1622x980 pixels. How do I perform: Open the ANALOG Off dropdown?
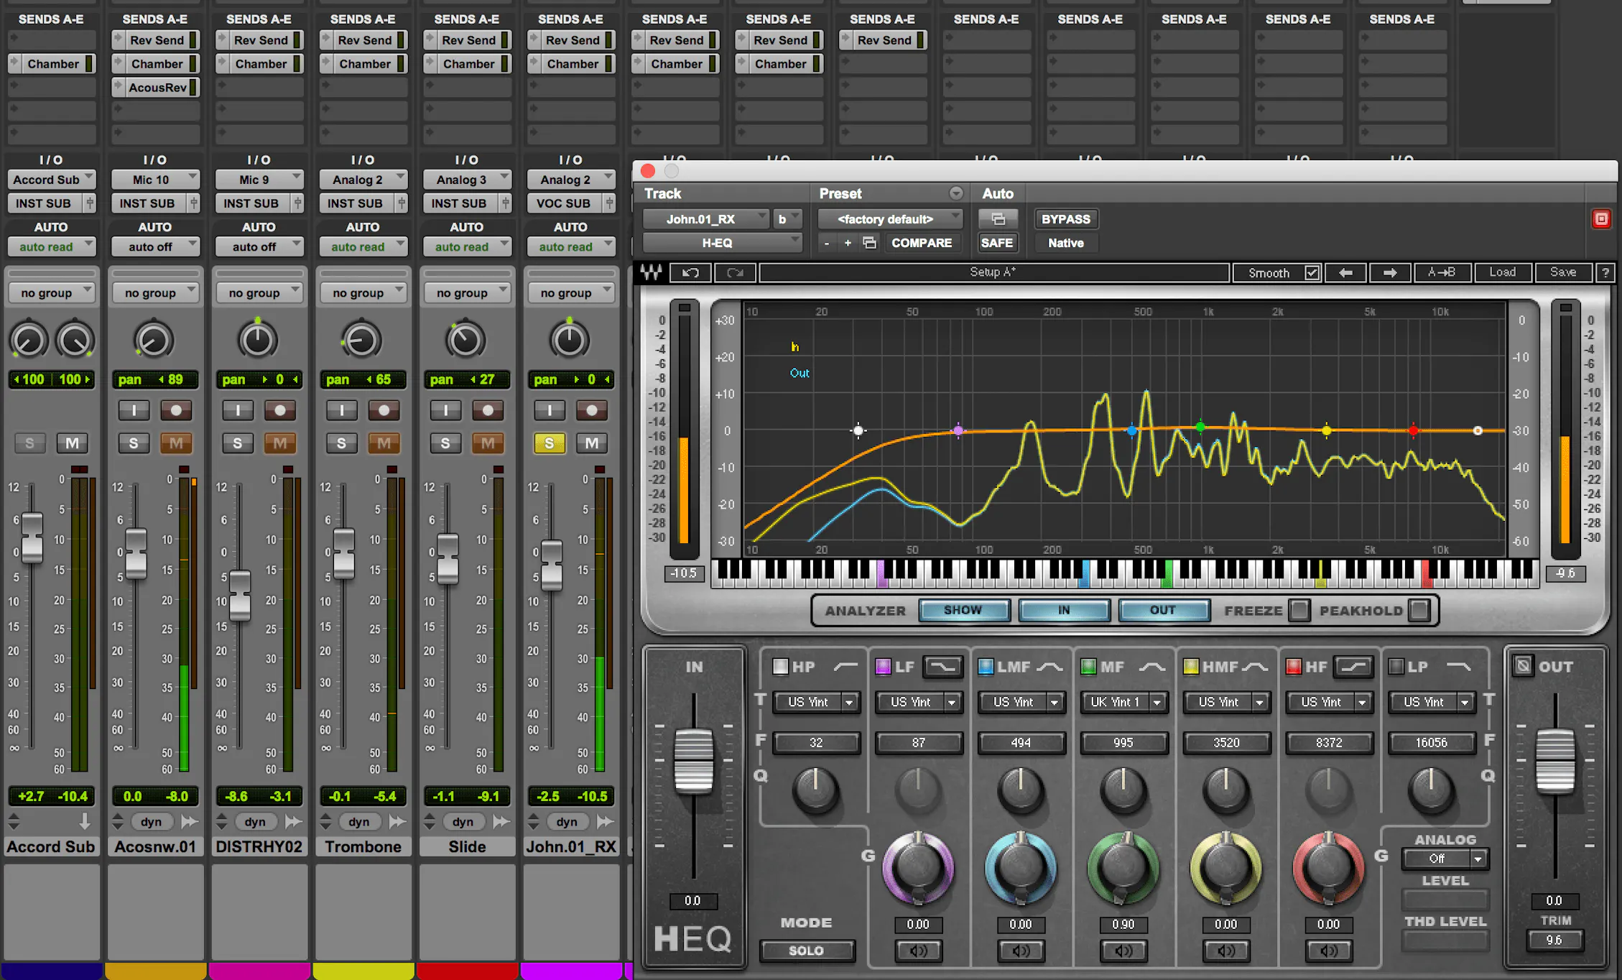click(1445, 859)
